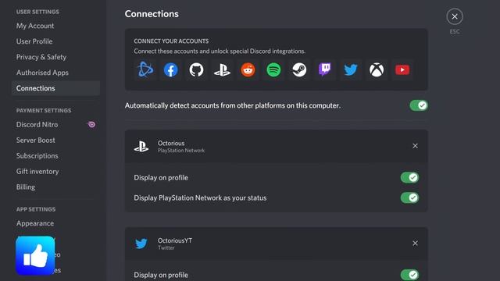
Task: Go to Privacy & Safety
Action: tap(55, 57)
